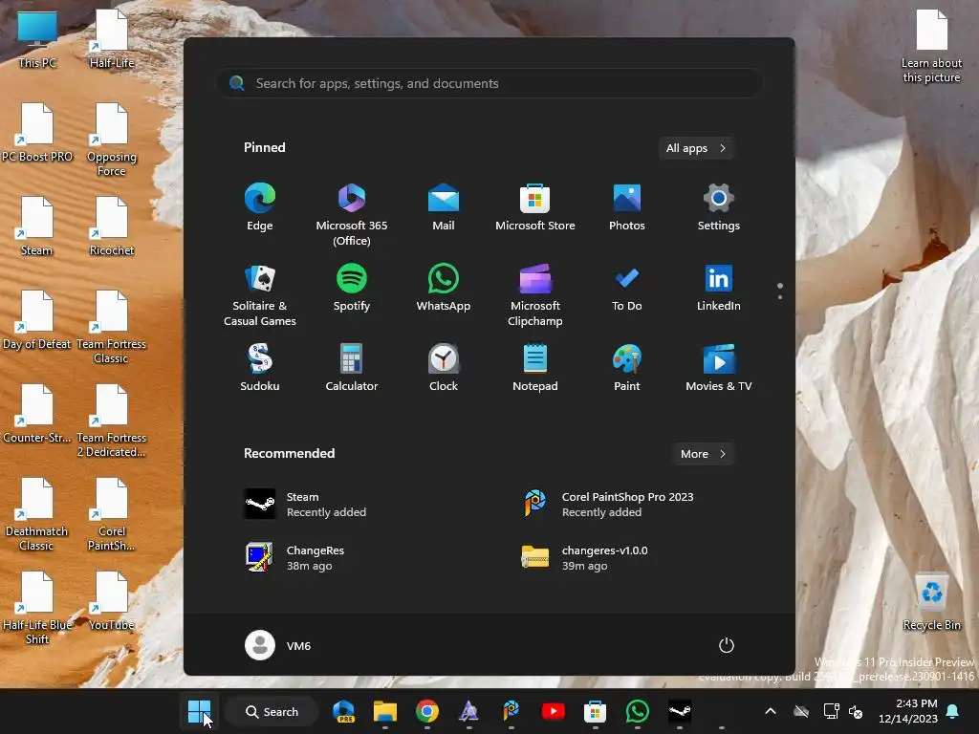The width and height of the screenshot is (979, 734).
Task: Show hidden system tray icons
Action: tap(771, 711)
